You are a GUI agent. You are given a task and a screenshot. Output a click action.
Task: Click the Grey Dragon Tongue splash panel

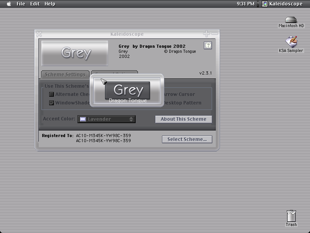click(127, 90)
